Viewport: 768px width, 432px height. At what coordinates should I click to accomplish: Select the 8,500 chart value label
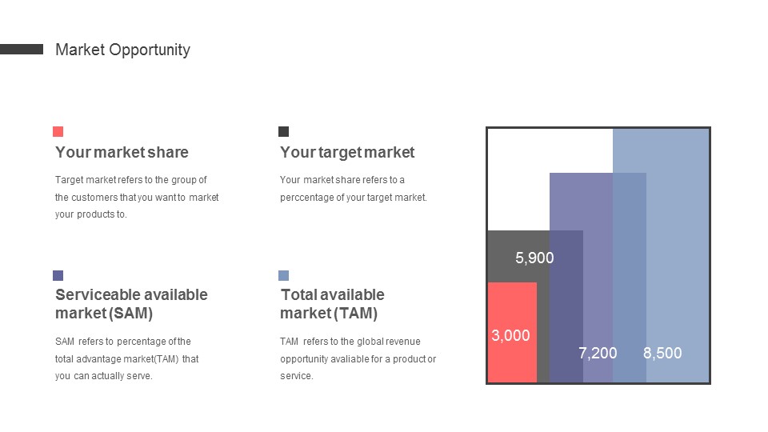tap(662, 353)
